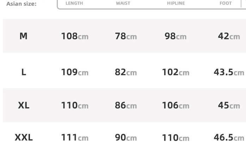Select the M size row label
This screenshot has height=152, width=246.
pyautogui.click(x=23, y=36)
